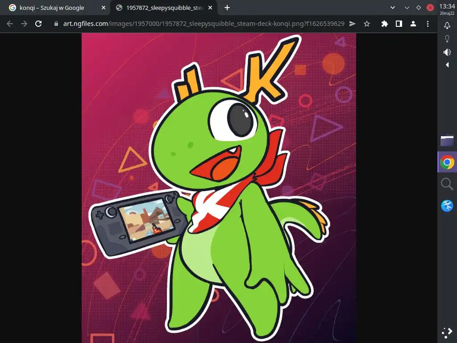Share this page using the send icon

[x=353, y=24]
